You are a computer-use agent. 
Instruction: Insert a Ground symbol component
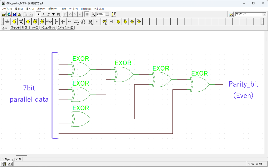tap(7, 22)
